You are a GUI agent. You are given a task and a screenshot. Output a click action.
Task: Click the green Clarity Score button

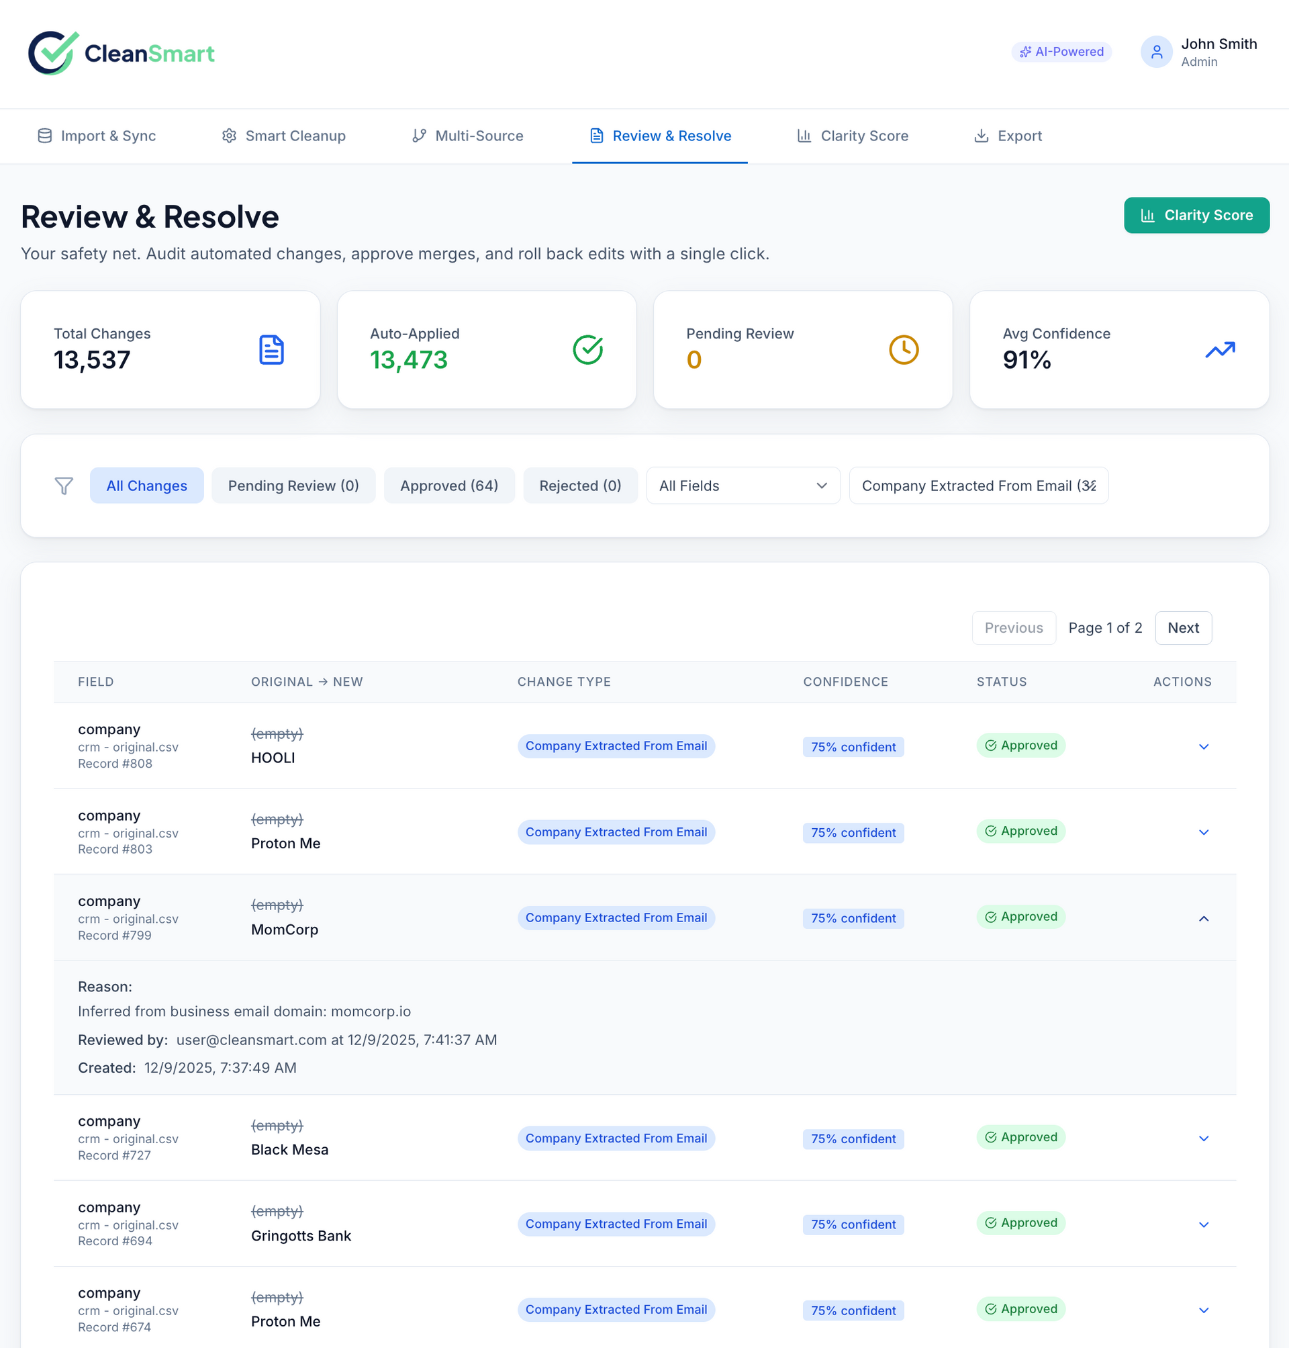pyautogui.click(x=1196, y=215)
